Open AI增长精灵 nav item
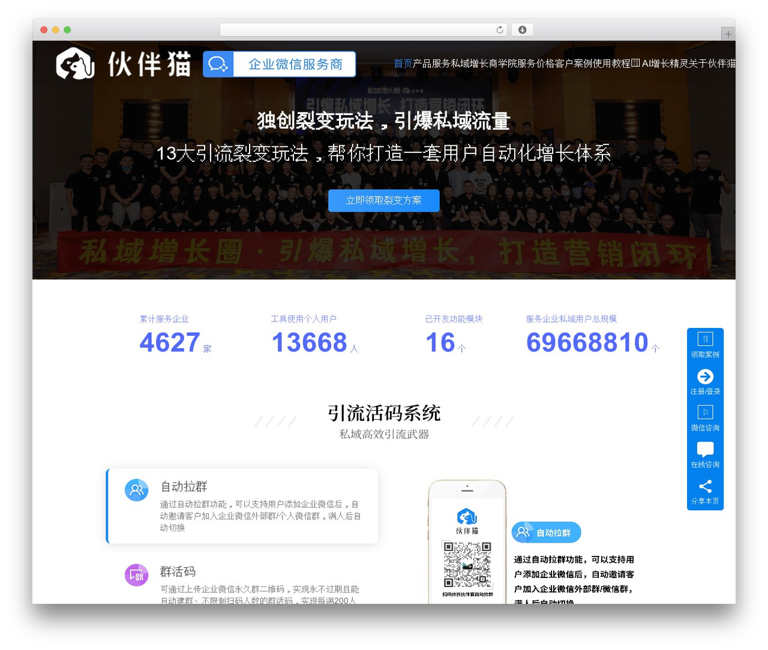The width and height of the screenshot is (768, 650). click(660, 64)
